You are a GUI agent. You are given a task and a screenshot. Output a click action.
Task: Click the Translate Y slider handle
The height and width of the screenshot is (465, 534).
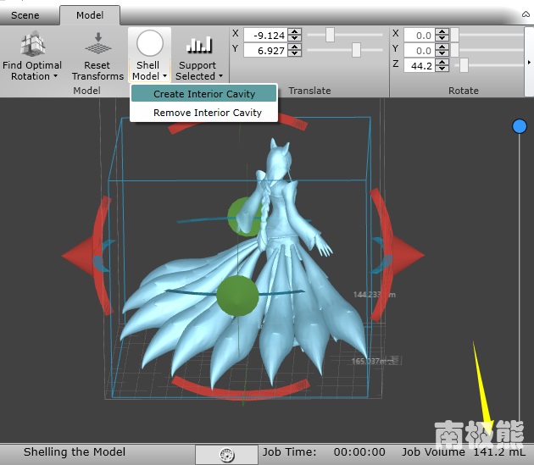(x=356, y=50)
